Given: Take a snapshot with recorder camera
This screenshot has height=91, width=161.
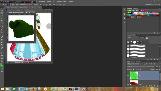Looking at the screenshot, I should point(32,2).
